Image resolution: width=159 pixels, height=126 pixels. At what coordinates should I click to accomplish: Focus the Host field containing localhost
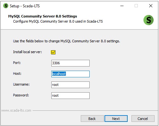(70, 74)
